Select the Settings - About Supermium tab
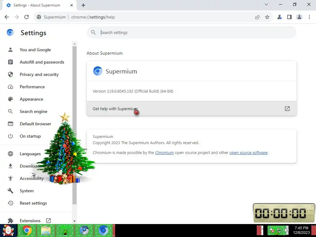This screenshot has height=237, width=316. click(39, 5)
